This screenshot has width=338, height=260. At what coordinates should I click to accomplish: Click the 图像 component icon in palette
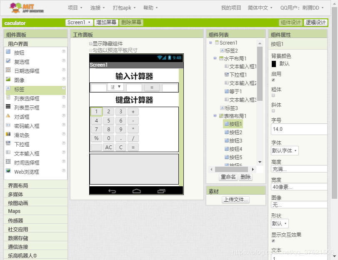pyautogui.click(x=8, y=80)
